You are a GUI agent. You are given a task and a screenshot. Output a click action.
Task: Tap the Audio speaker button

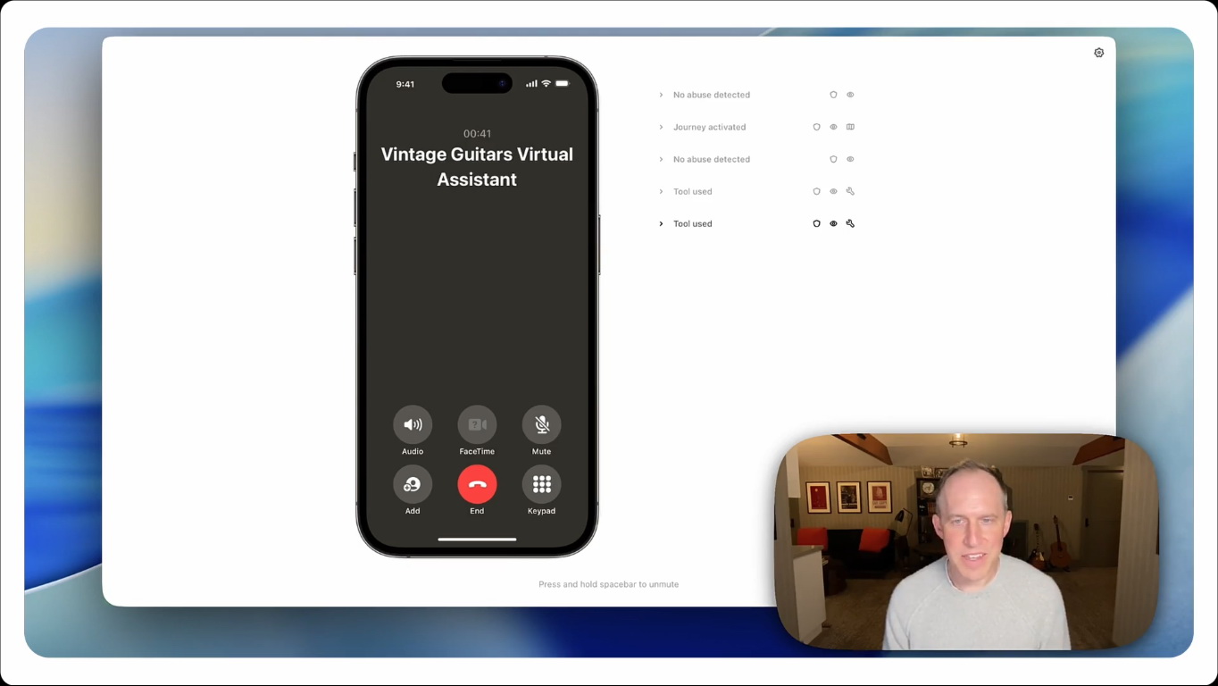point(413,425)
